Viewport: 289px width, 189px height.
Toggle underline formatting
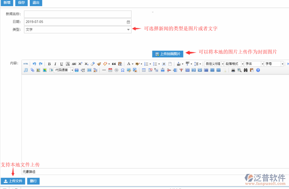62,64
